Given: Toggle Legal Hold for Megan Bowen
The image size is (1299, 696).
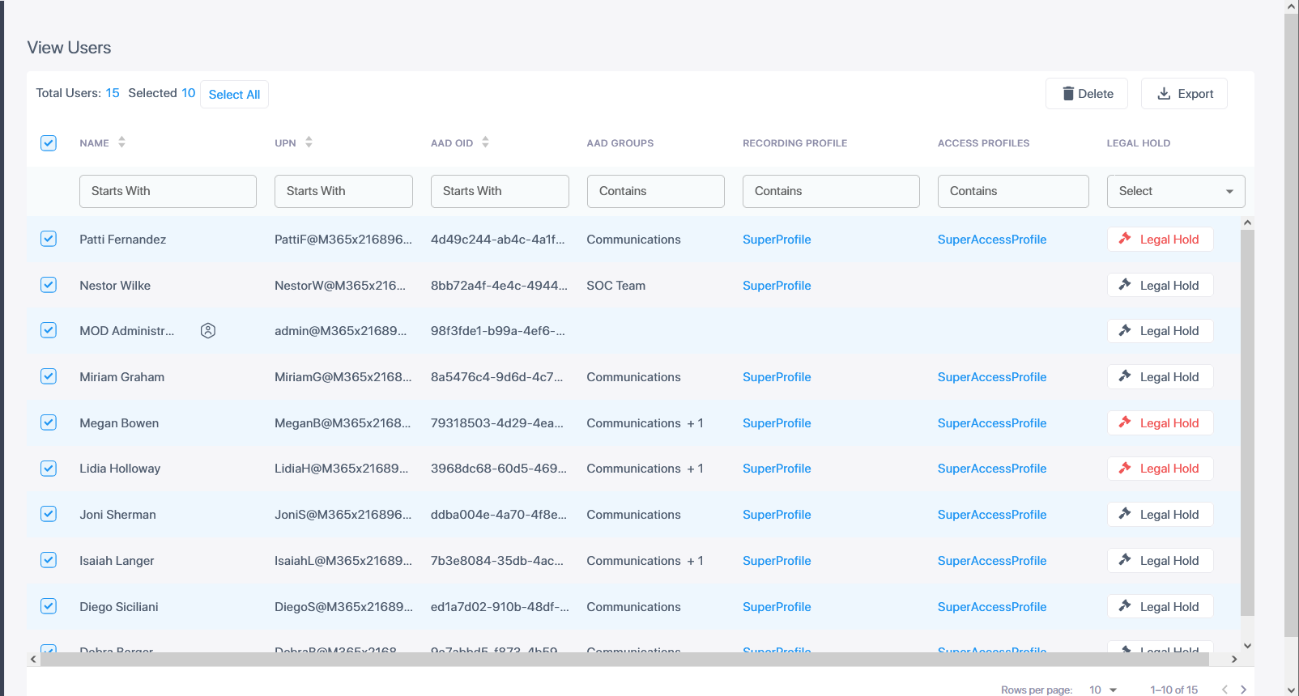Looking at the screenshot, I should pos(1160,423).
